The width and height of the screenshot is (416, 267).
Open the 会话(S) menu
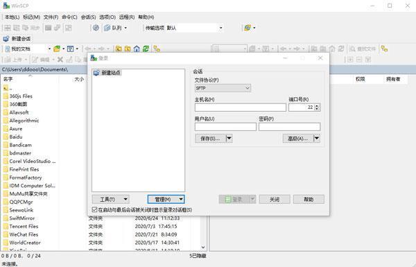pyautogui.click(x=88, y=17)
